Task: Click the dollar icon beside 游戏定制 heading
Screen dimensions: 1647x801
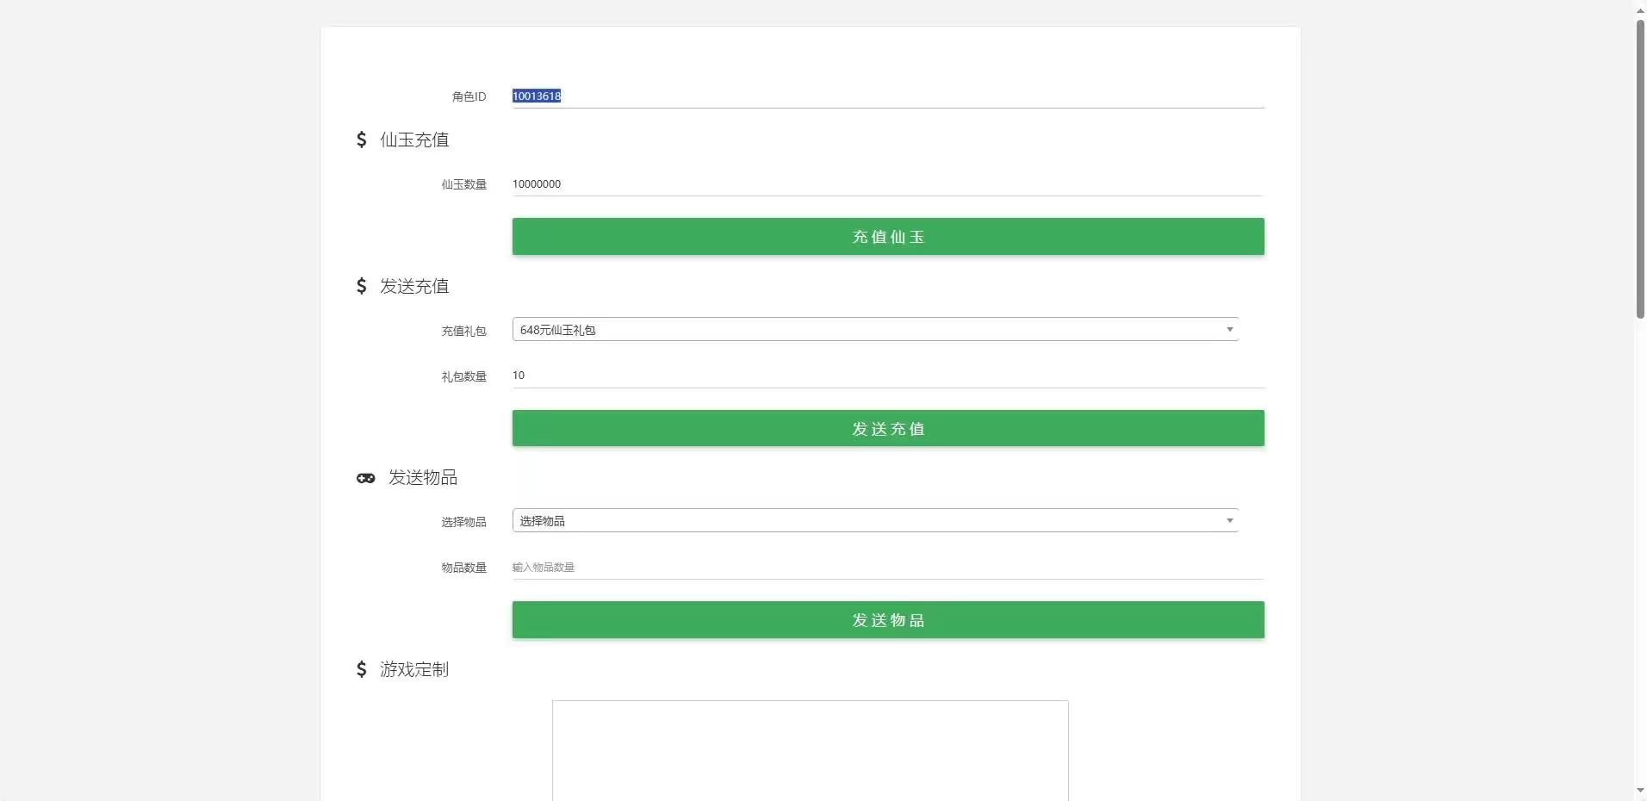Action: pyautogui.click(x=361, y=669)
